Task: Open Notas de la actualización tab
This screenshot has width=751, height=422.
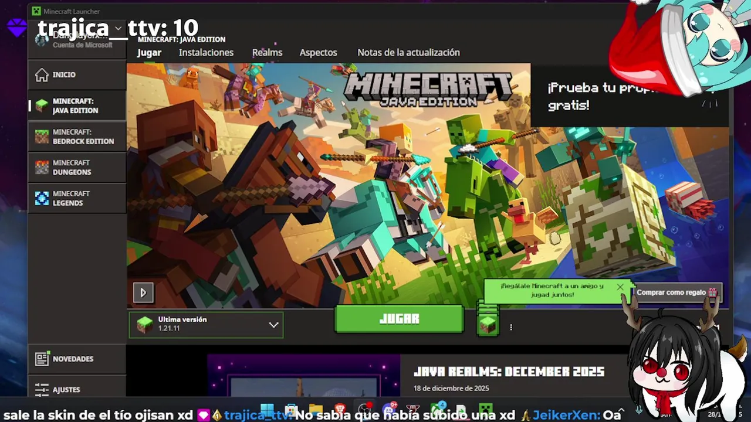Action: pyautogui.click(x=408, y=52)
